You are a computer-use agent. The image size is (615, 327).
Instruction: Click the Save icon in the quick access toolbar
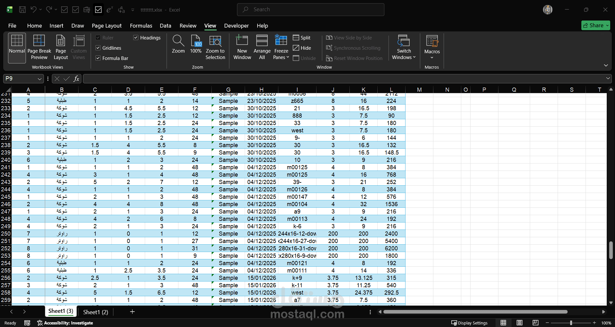[22, 10]
